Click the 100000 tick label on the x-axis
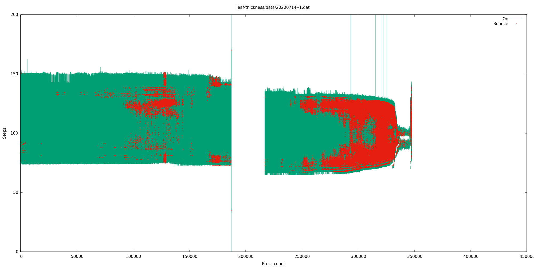Screen dimensions: 534x267 [133, 257]
